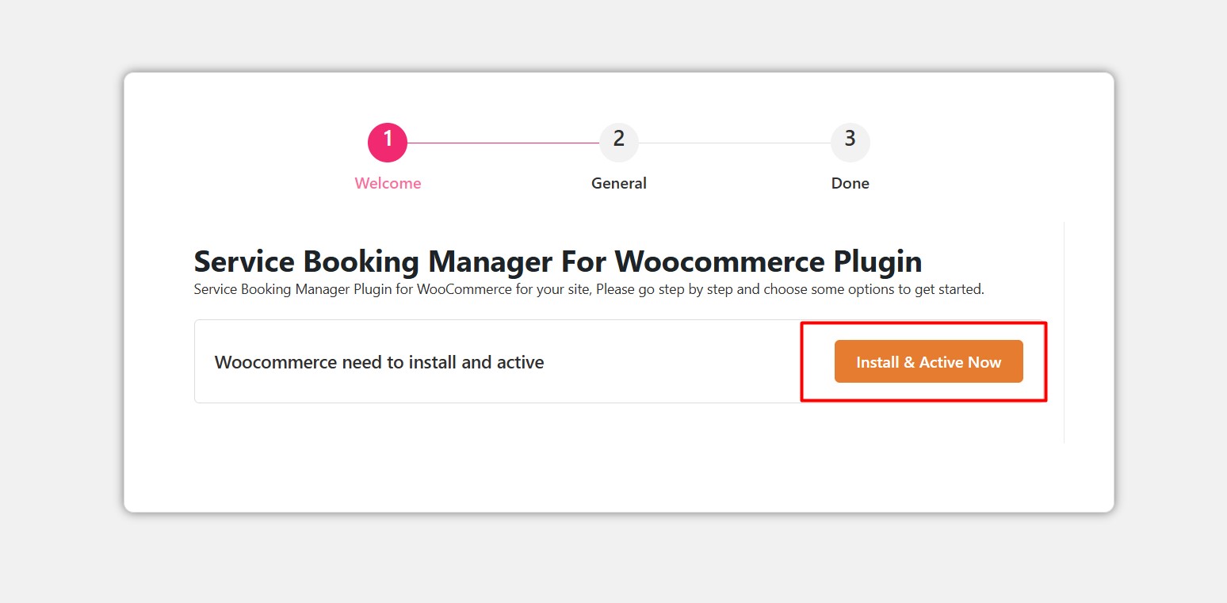Click gray connector line between steps 2 and 3
Viewport: 1227px width, 603px height.
click(734, 143)
